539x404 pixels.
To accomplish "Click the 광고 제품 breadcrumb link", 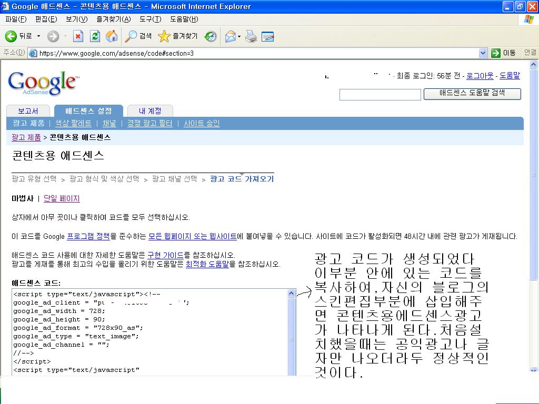I will pyautogui.click(x=26, y=137).
